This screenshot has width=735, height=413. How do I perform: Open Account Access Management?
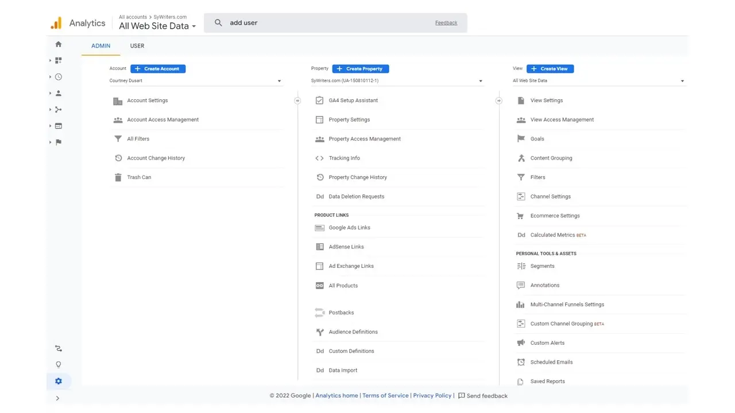163,120
